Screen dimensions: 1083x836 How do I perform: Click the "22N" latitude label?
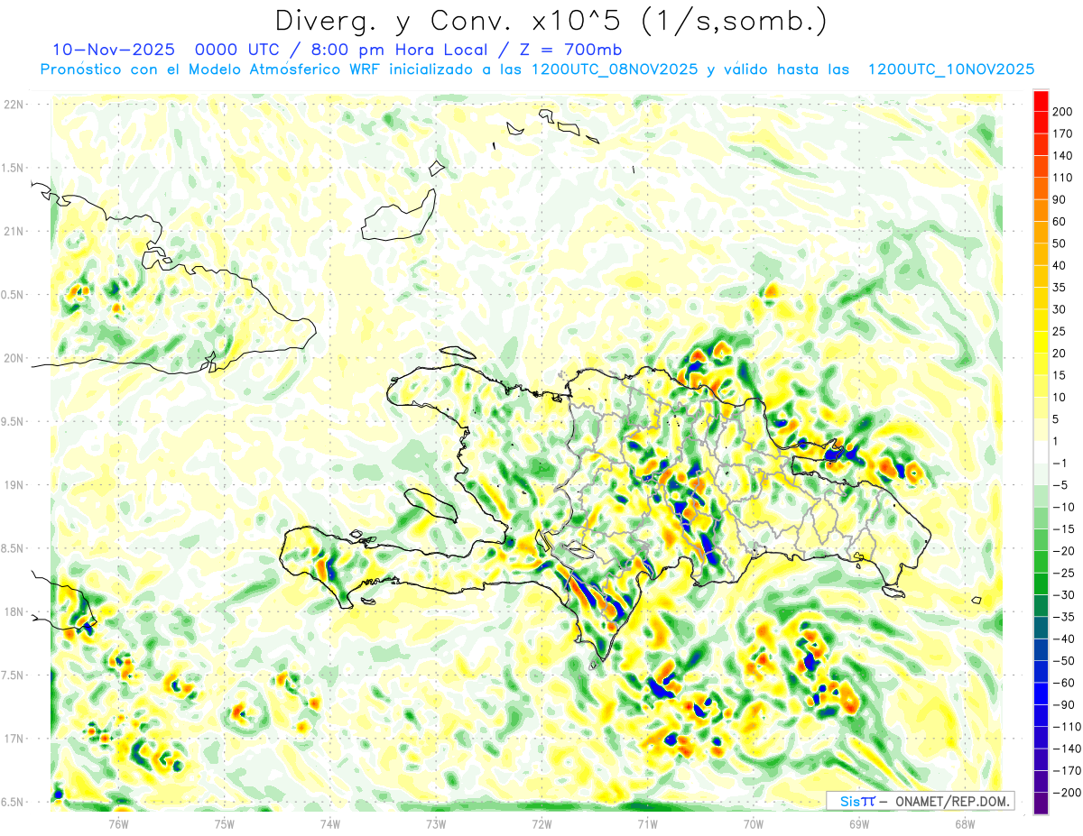click(x=14, y=105)
